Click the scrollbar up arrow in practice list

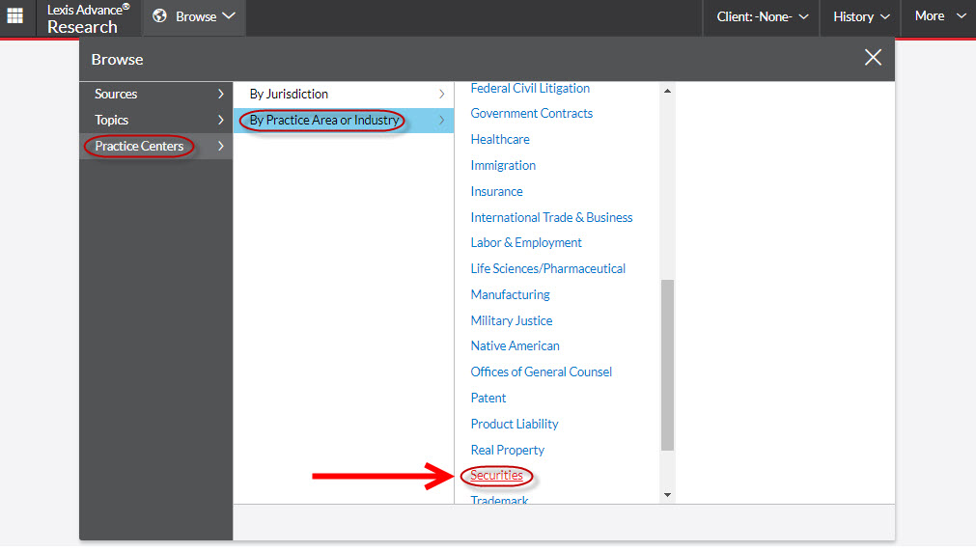point(667,91)
